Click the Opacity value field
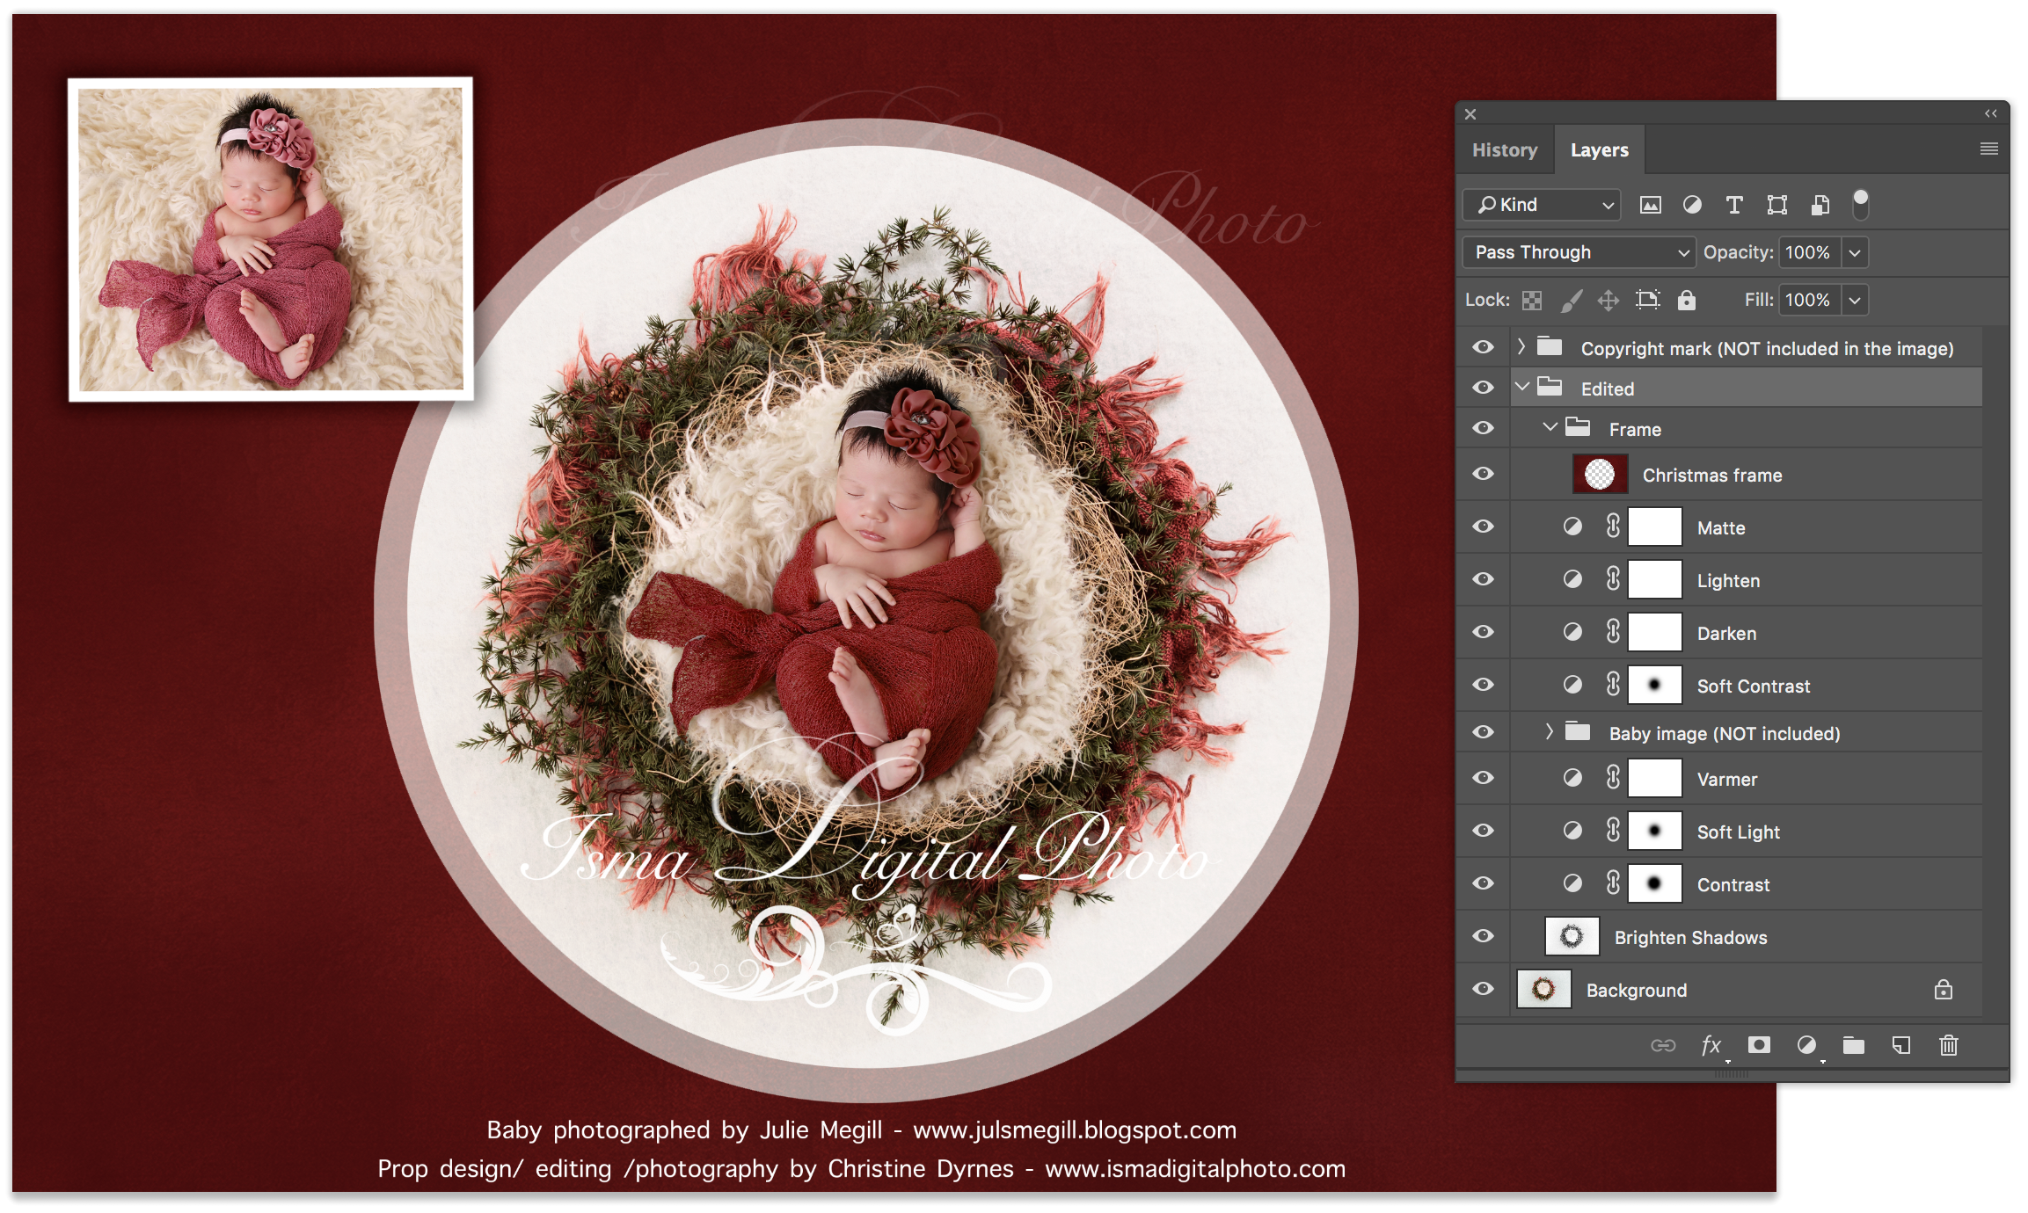The image size is (2028, 1213). (x=1809, y=253)
